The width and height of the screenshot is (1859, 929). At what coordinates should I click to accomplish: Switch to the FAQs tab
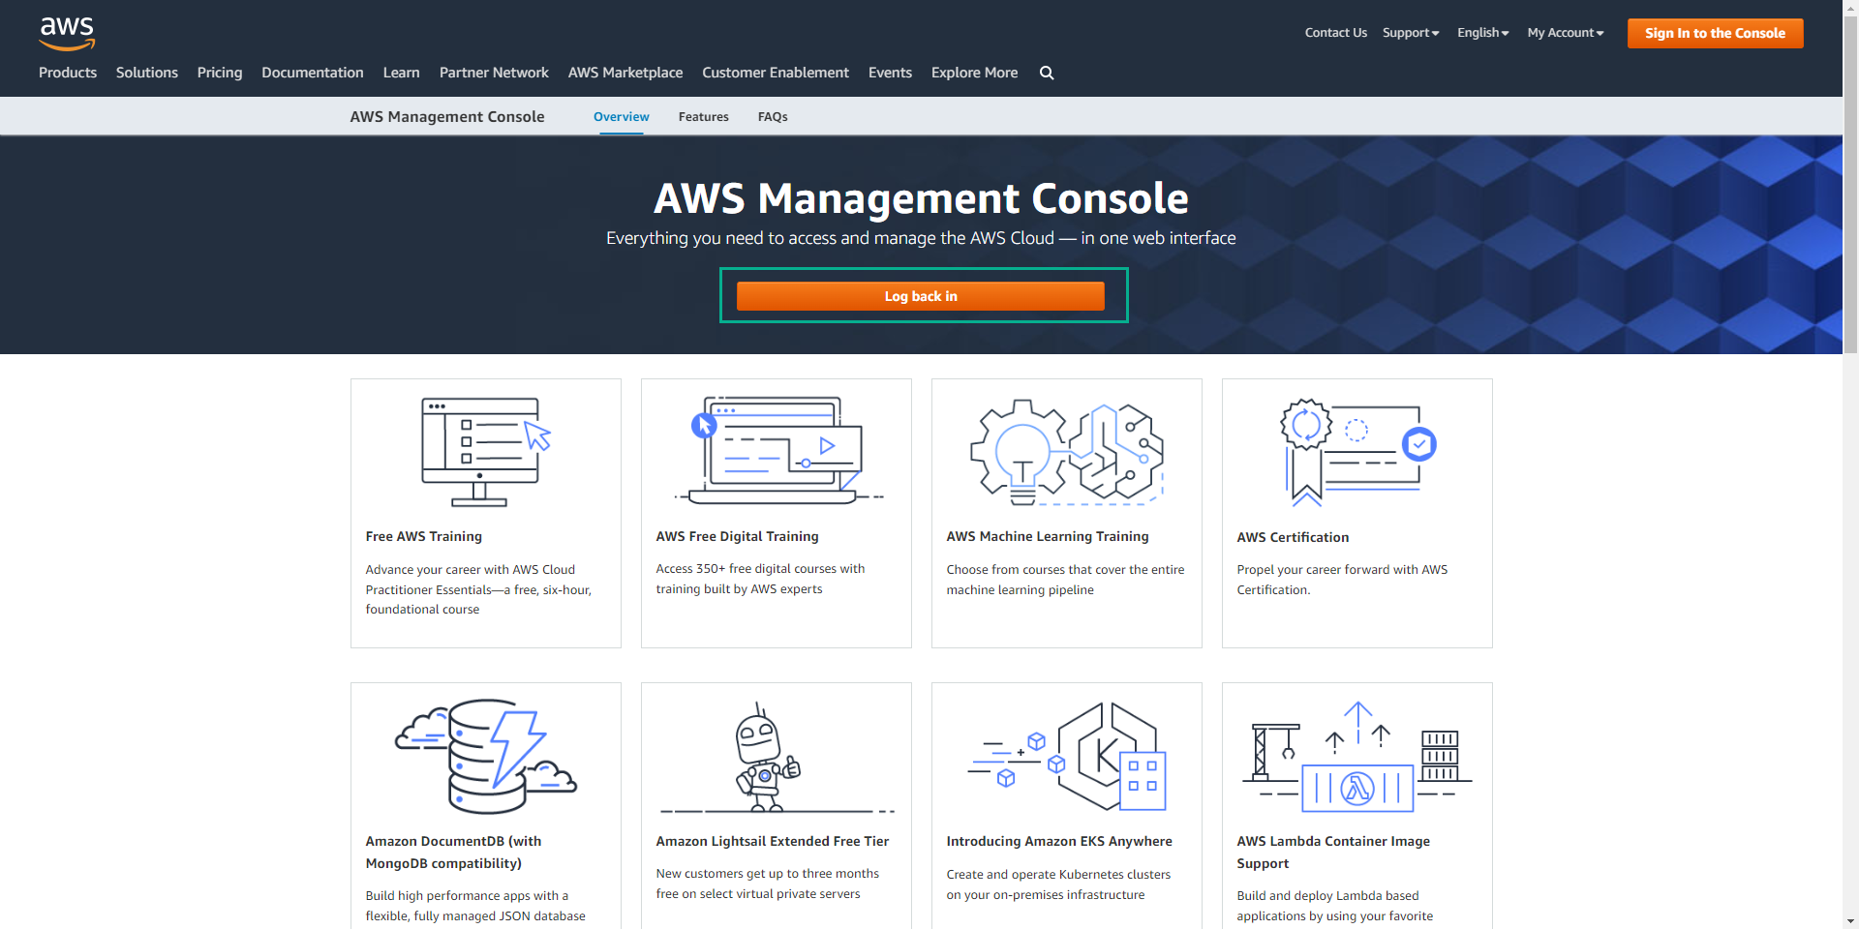[773, 117]
